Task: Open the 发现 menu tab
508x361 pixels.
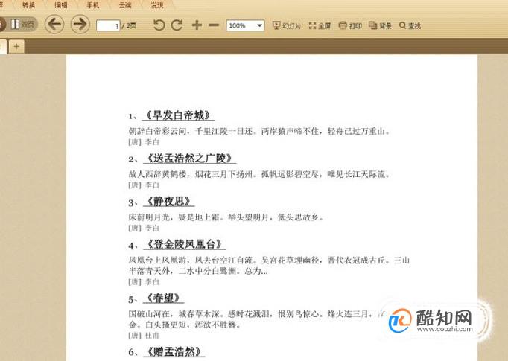Action: [157, 5]
